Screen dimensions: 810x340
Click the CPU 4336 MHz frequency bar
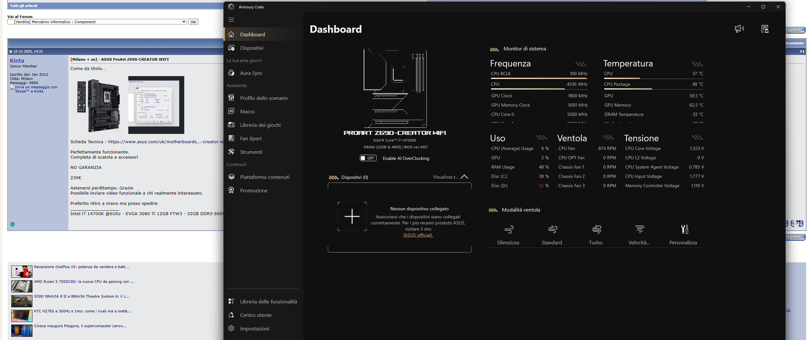[539, 89]
